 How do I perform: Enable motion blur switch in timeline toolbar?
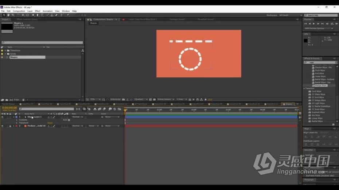[x=104, y=109]
